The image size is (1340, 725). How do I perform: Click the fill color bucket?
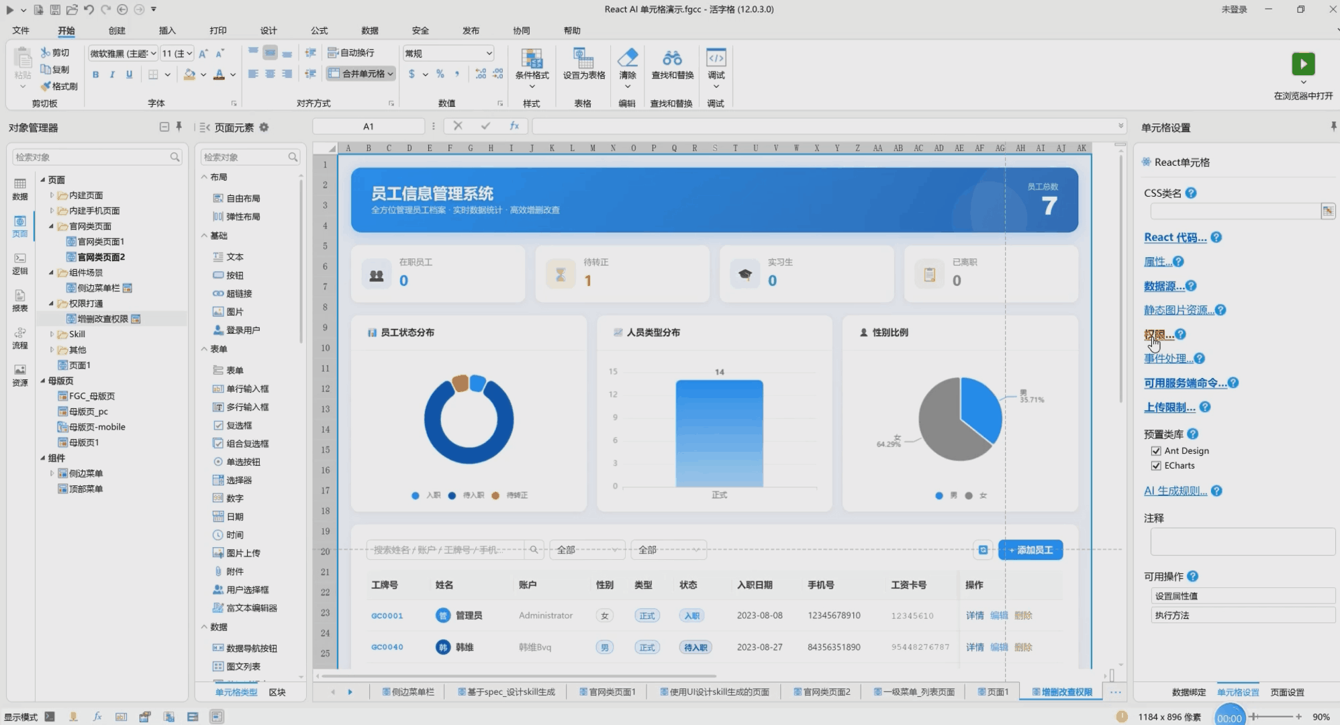pos(190,75)
